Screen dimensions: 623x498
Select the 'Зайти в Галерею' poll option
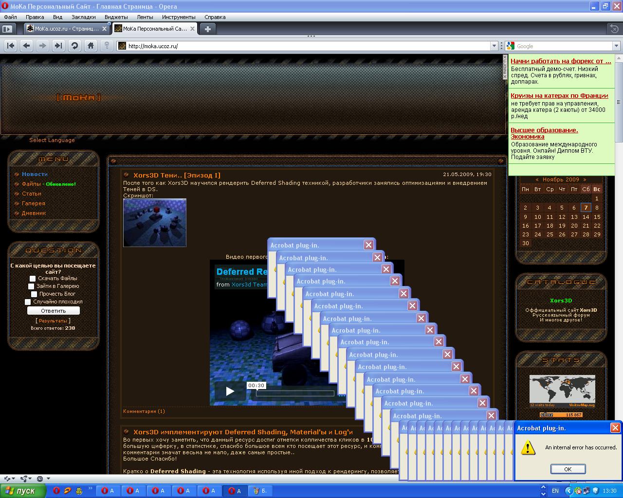tap(31, 286)
